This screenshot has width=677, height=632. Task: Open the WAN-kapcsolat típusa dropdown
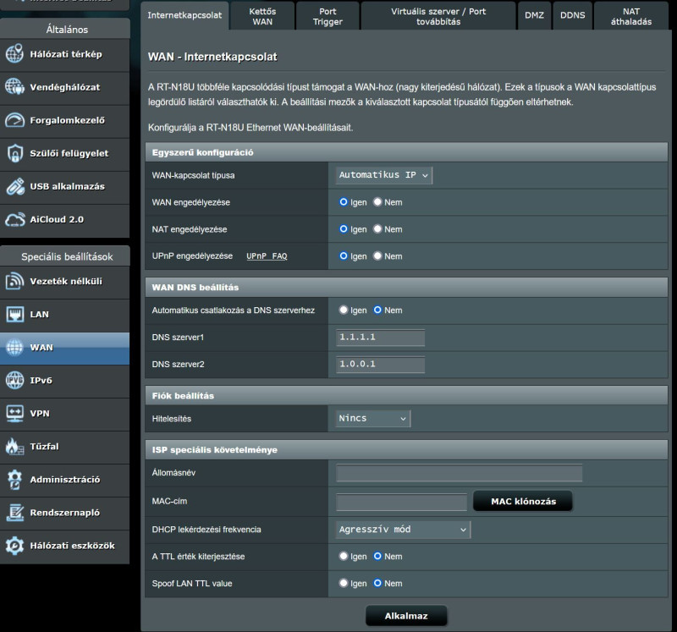click(384, 175)
